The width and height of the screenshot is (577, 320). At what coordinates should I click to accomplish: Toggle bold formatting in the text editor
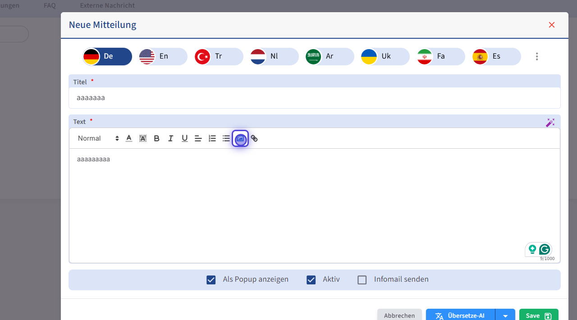156,138
